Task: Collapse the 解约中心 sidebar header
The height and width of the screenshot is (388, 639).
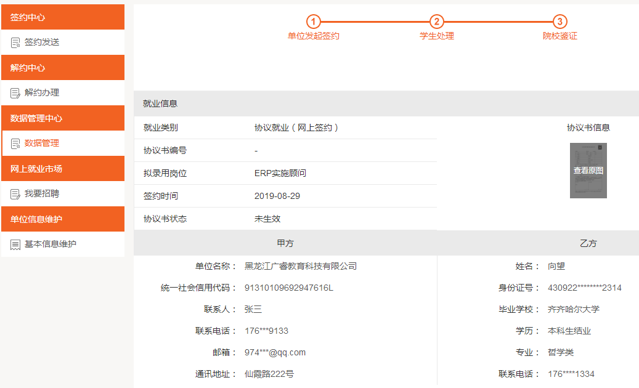Action: tap(62, 68)
